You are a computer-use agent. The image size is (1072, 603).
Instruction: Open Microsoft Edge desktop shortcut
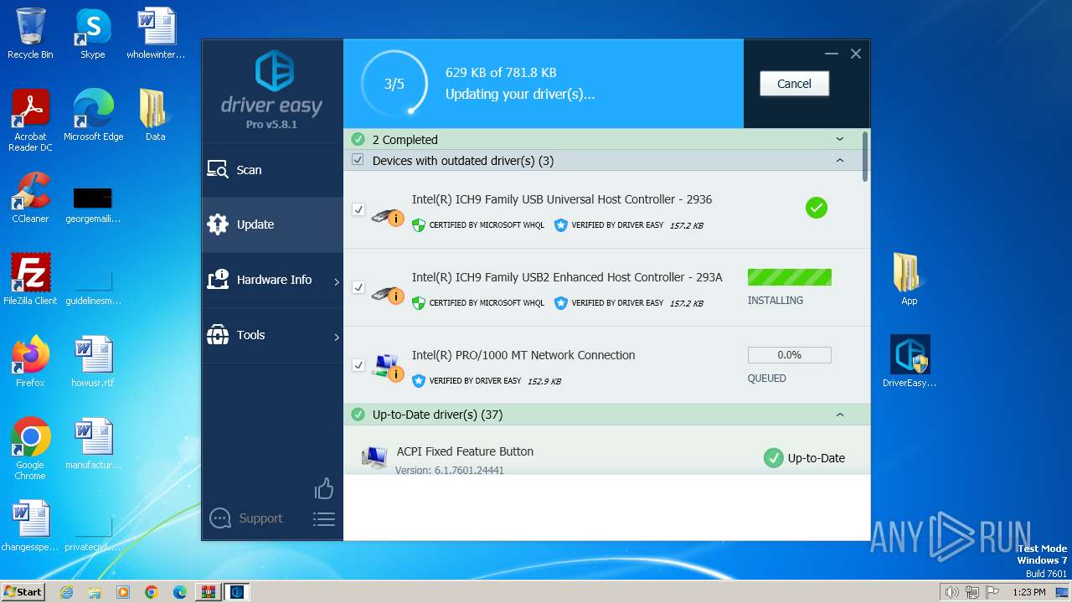[x=93, y=116]
